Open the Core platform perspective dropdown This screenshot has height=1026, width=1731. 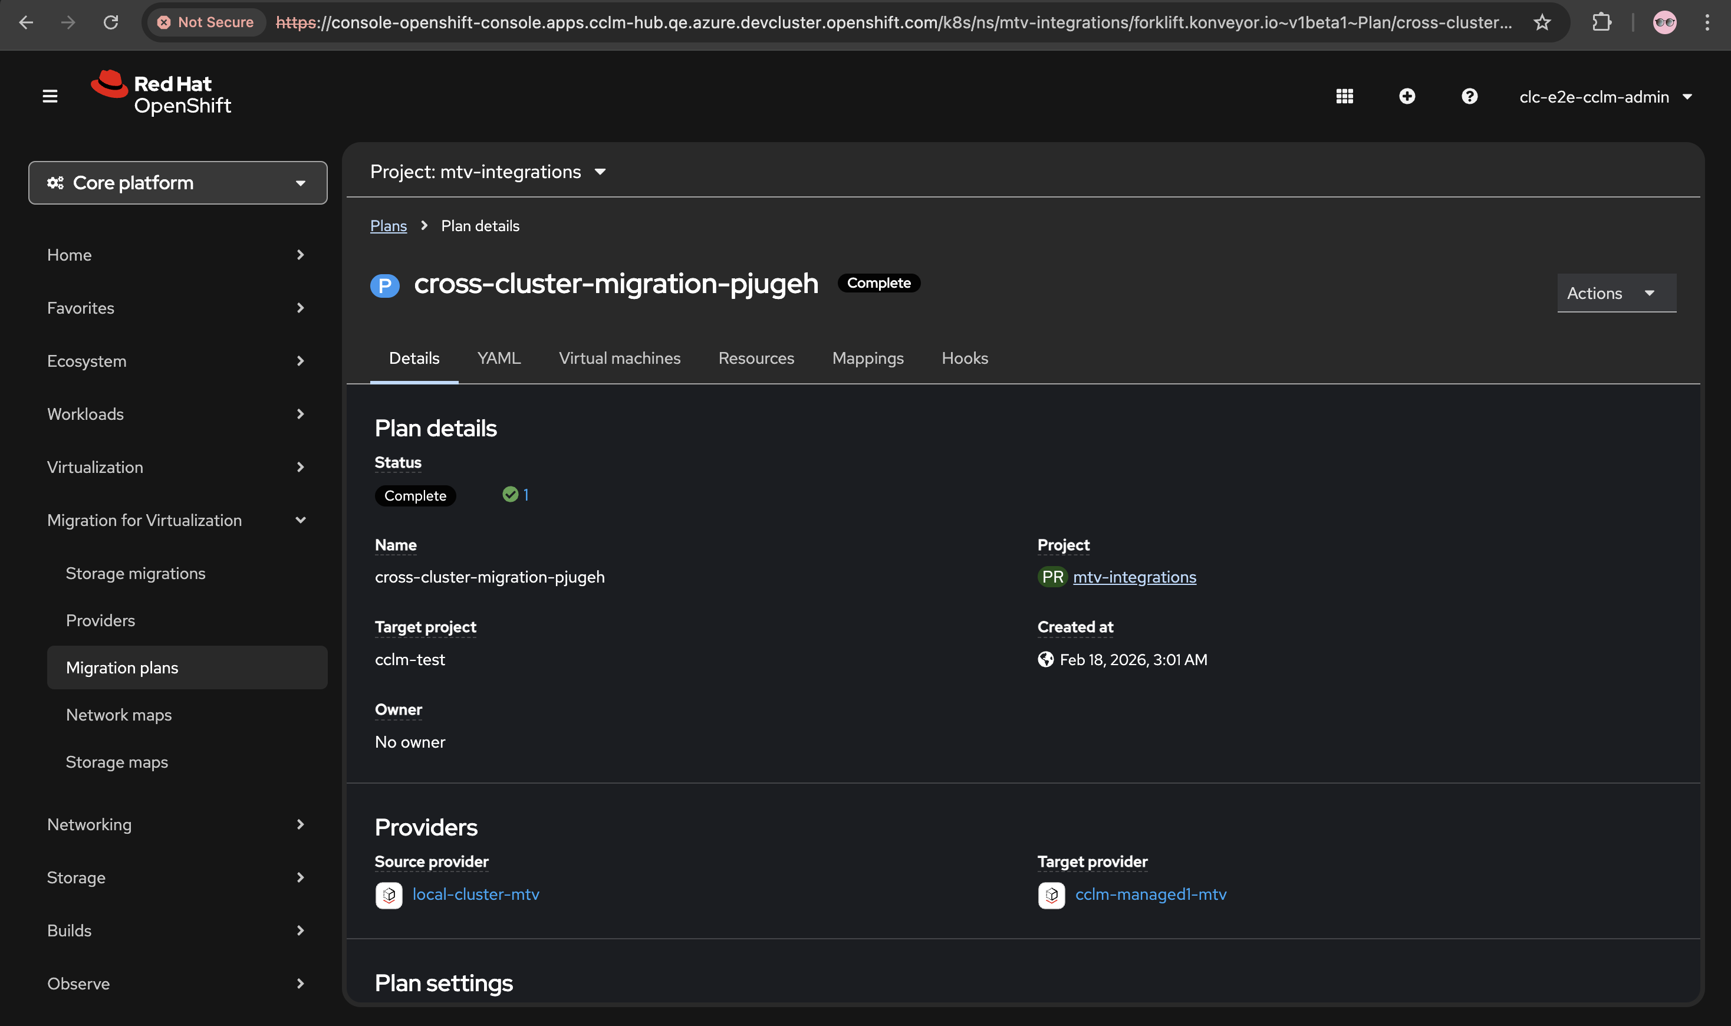177,183
